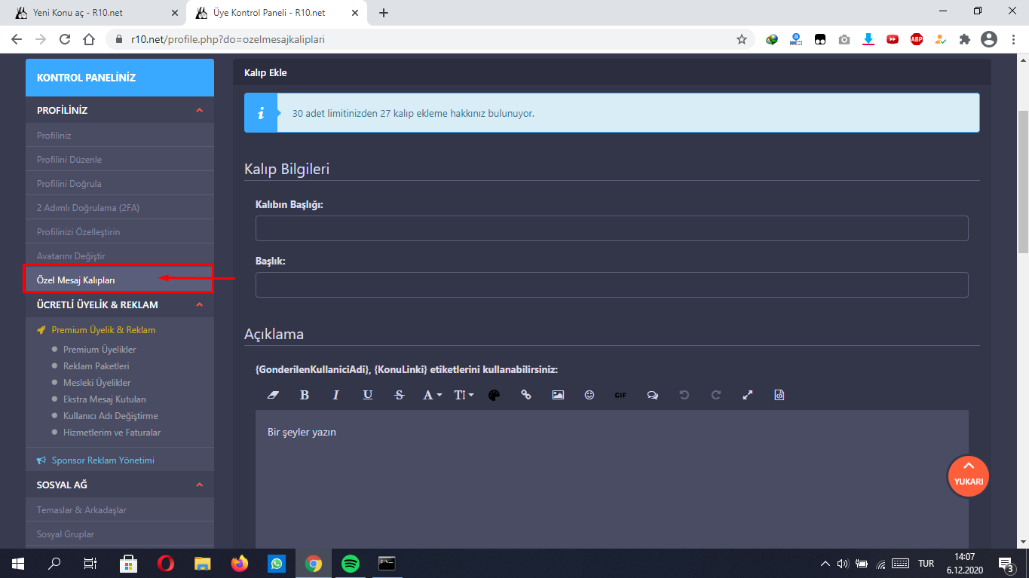
Task: Open Premium Üyelikler sub-item
Action: (100, 350)
